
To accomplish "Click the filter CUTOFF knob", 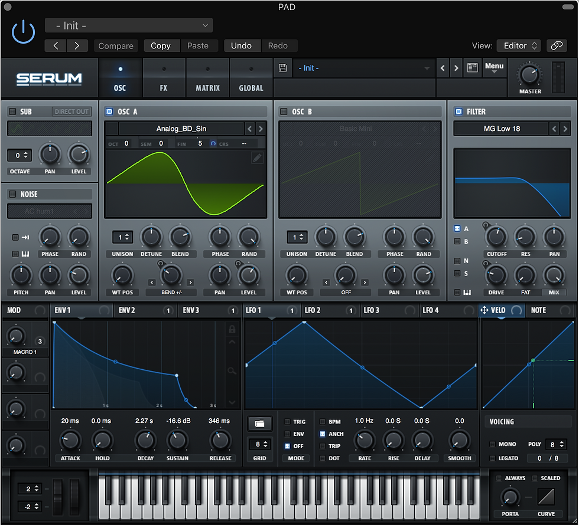I will (x=496, y=237).
